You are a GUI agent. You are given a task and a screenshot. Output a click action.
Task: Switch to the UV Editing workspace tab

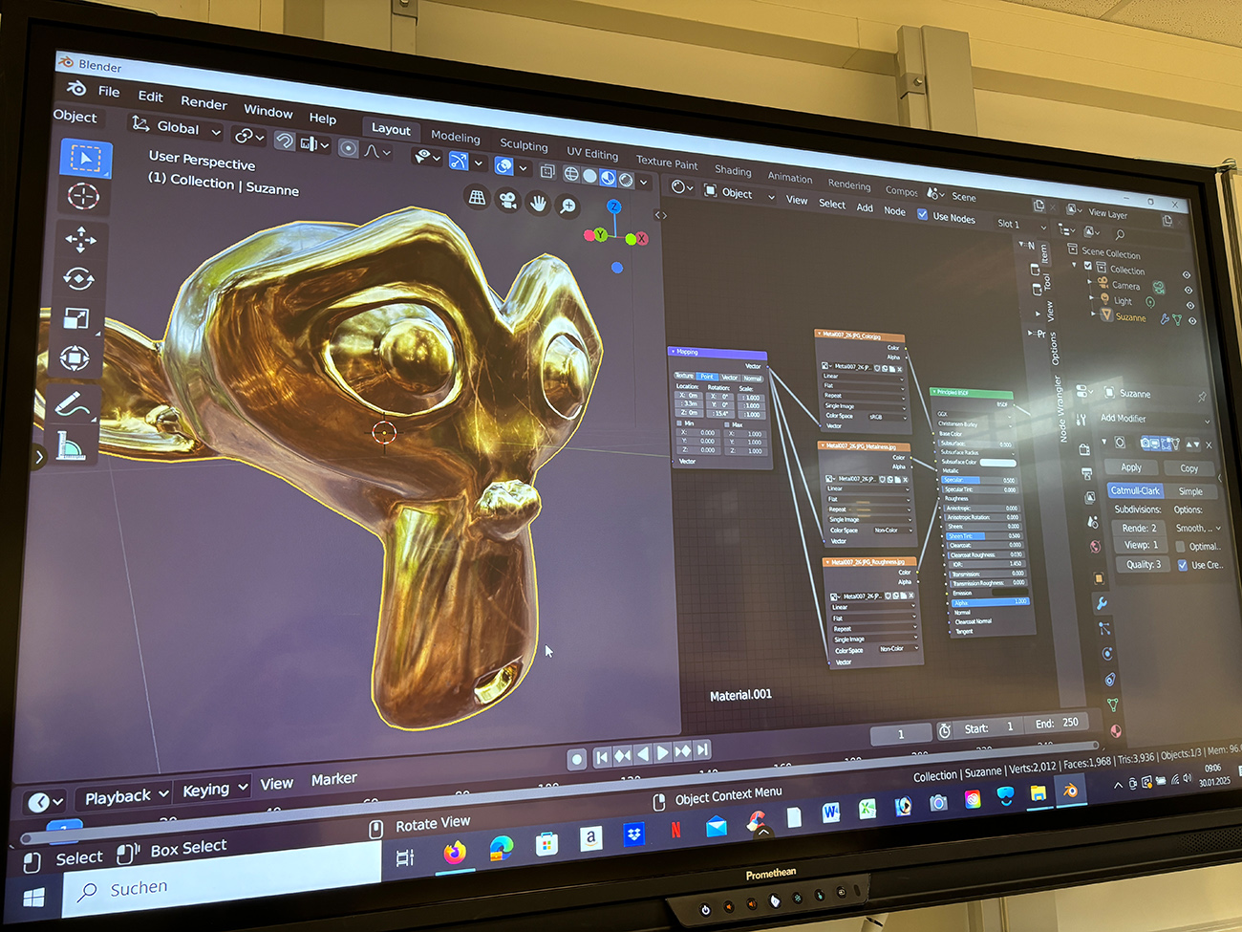[x=592, y=153]
